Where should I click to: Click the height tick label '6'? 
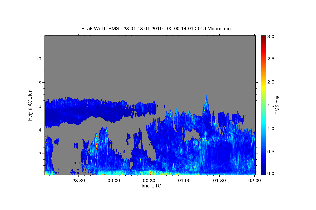(x=40, y=106)
